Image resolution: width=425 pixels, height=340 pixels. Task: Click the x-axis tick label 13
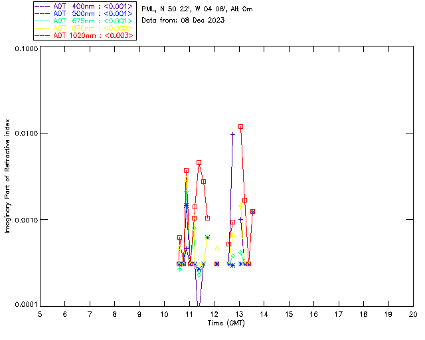pyautogui.click(x=239, y=314)
